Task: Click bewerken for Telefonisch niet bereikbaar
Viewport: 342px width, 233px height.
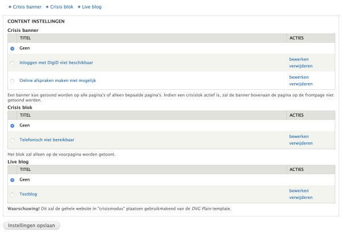Action: coord(299,136)
